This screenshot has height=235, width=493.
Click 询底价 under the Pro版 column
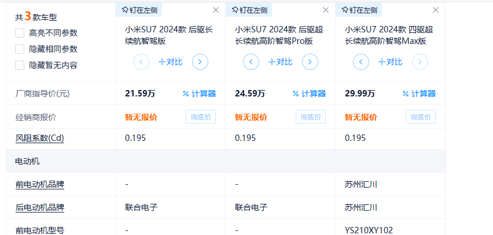click(311, 117)
